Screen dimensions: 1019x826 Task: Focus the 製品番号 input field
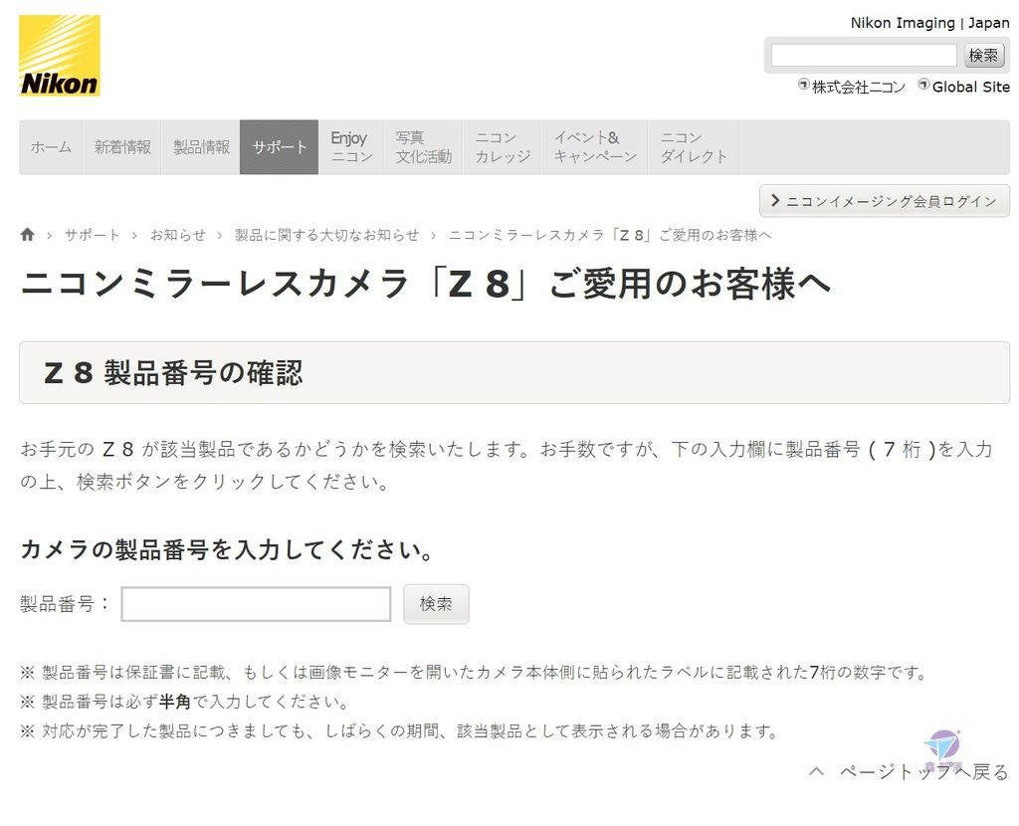coord(256,604)
